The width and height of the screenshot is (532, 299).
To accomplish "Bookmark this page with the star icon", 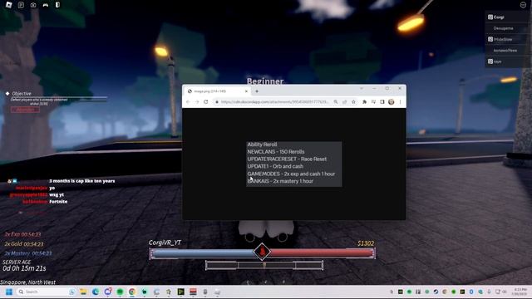I will 353,101.
